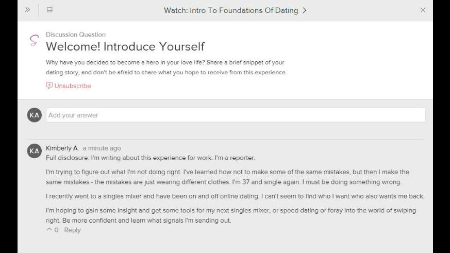Open the lesson panel icon beside the divider
The height and width of the screenshot is (253, 450).
[49, 10]
